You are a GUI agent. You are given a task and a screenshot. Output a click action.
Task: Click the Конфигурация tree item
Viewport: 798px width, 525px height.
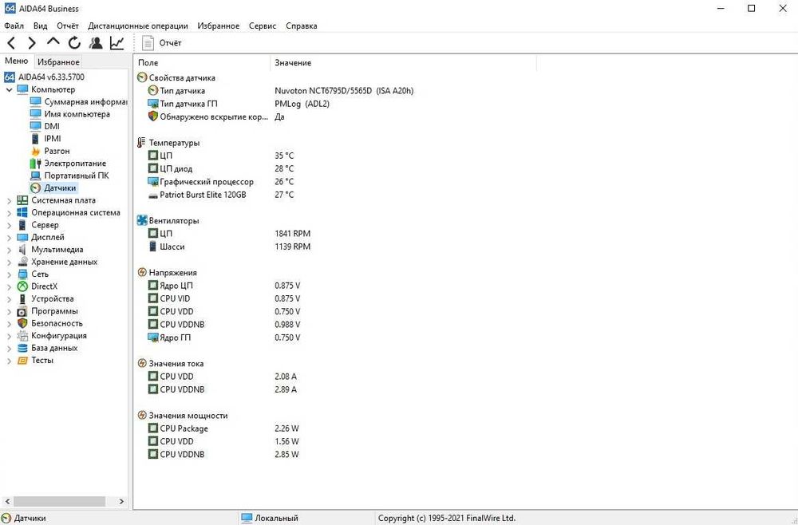tap(51, 336)
